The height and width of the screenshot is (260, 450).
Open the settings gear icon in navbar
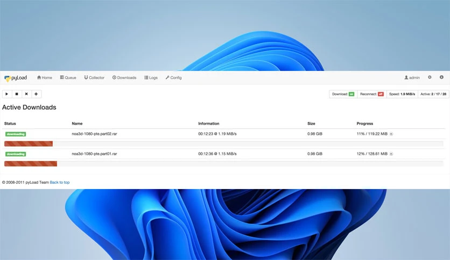pyautogui.click(x=430, y=77)
